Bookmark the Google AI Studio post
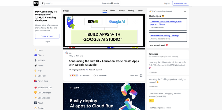 coord(141,75)
